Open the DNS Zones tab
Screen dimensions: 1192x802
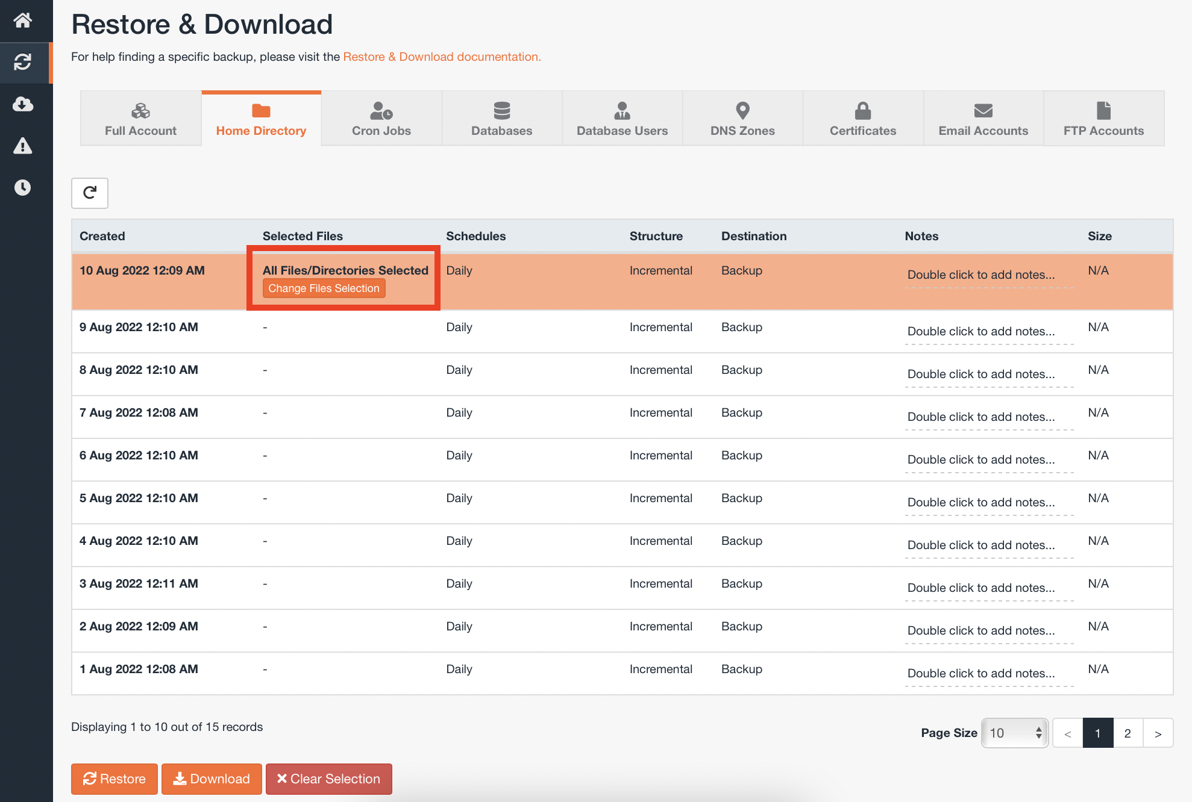click(x=742, y=119)
